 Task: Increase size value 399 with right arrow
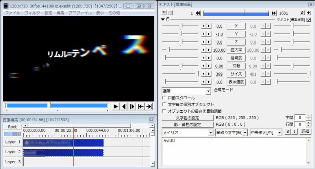[x=209, y=74]
